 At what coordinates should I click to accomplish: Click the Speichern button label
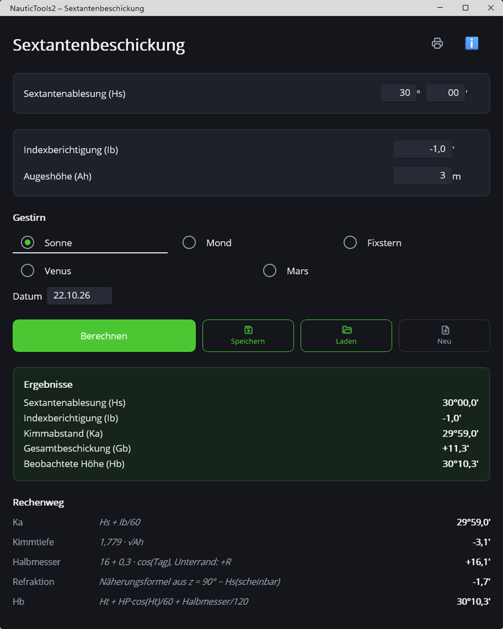(x=248, y=341)
